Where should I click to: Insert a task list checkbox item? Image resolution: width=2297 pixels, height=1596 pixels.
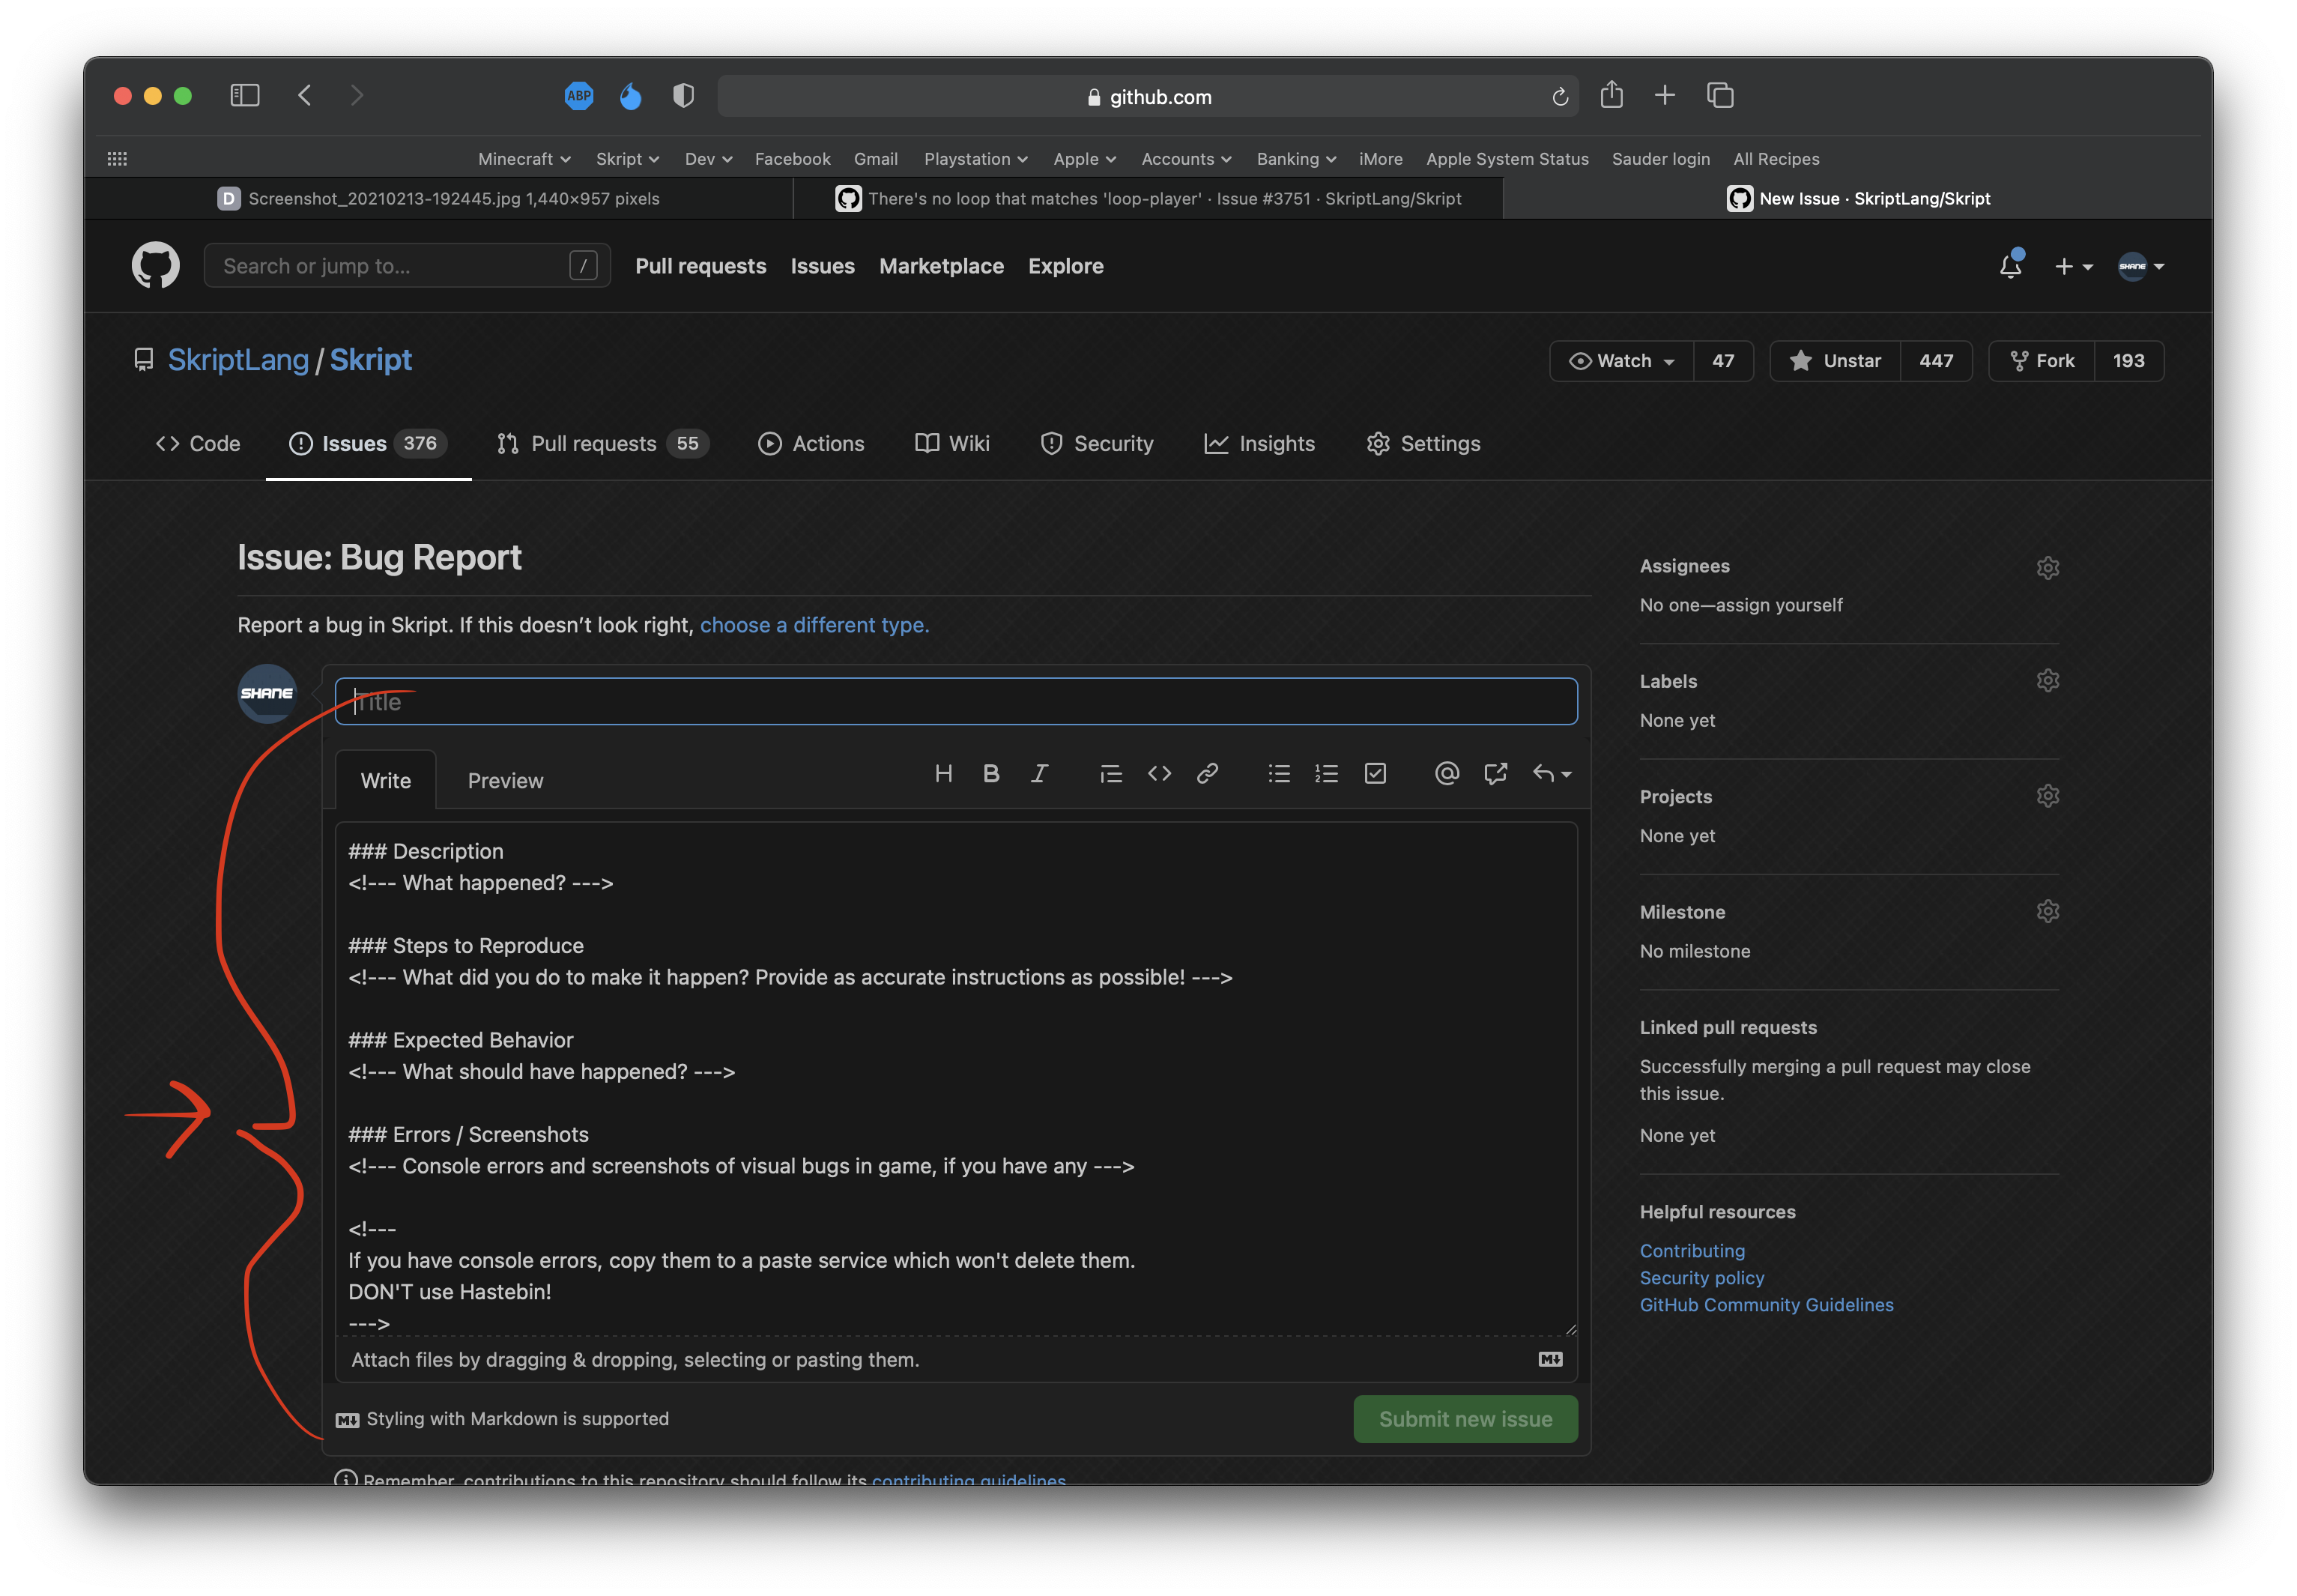pyautogui.click(x=1376, y=773)
